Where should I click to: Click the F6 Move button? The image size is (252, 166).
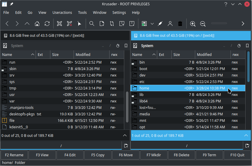pos(126,155)
